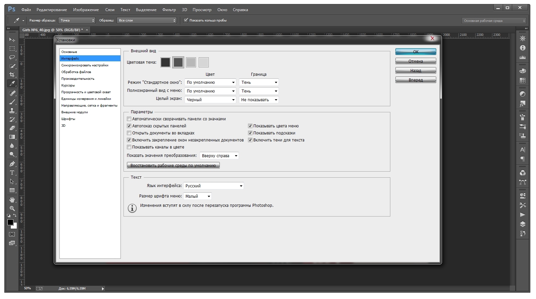Toggle 'Открыть документы во вкладках' checkbox

(x=129, y=133)
